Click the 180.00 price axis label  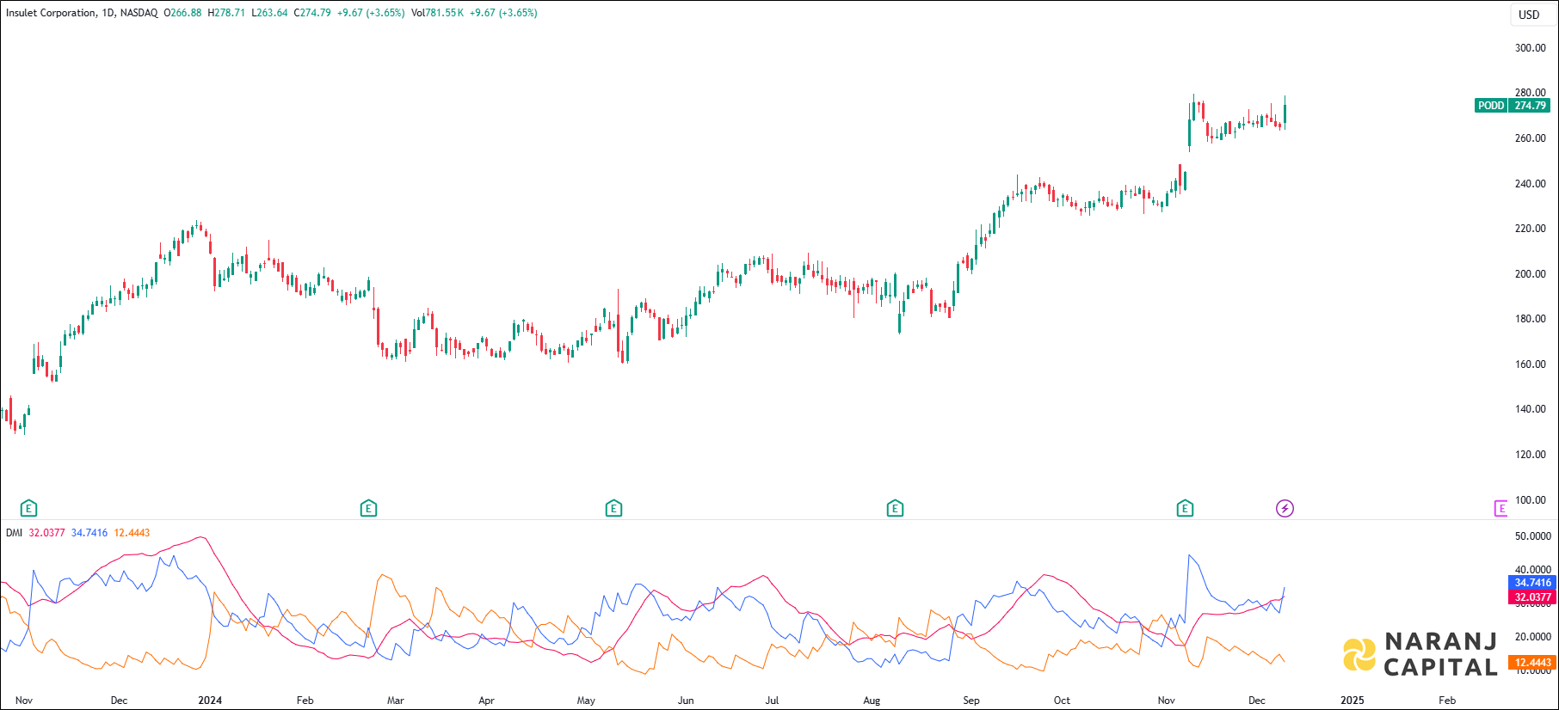pos(1530,319)
